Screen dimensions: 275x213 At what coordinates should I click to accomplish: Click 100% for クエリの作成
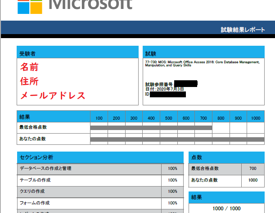tap(172, 191)
